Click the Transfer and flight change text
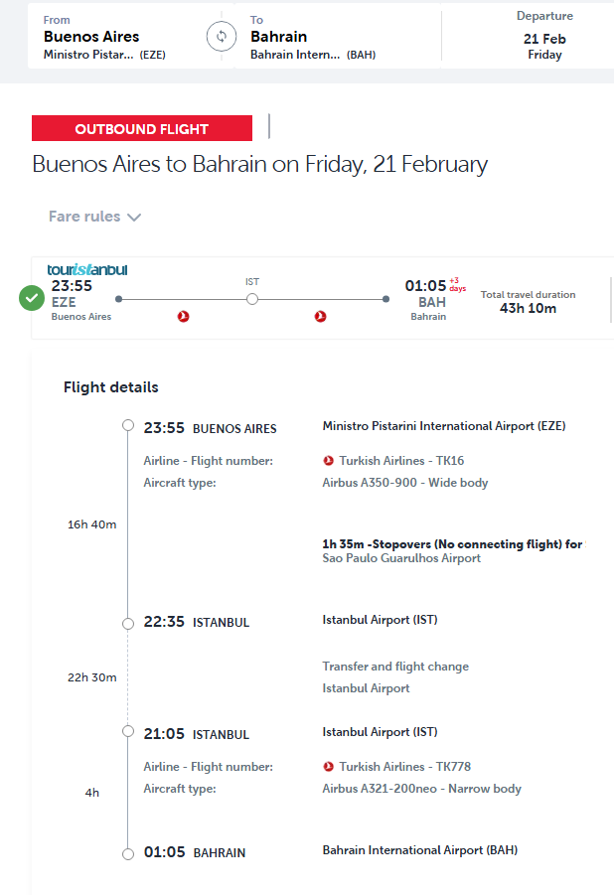 pos(395,667)
